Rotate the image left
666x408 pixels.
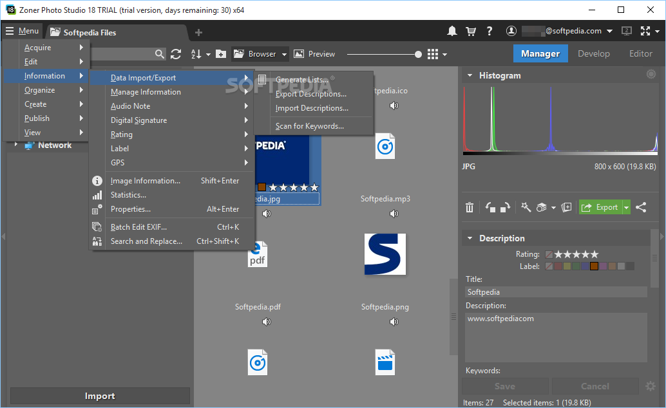pos(490,208)
